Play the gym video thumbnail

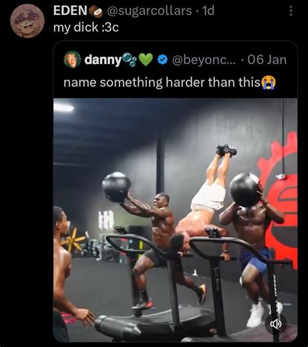tap(175, 220)
